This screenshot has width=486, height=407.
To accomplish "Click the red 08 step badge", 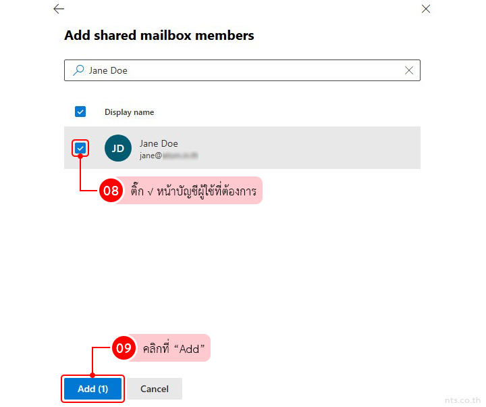I will (x=111, y=191).
